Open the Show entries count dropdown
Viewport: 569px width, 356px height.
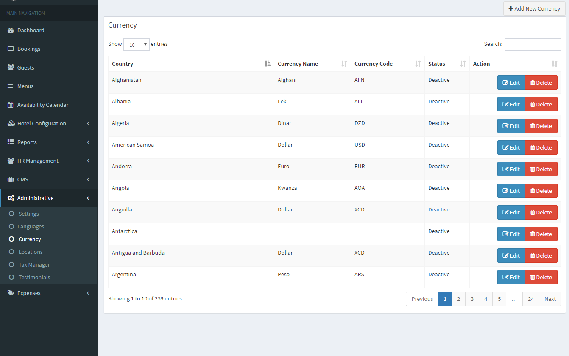pyautogui.click(x=136, y=44)
